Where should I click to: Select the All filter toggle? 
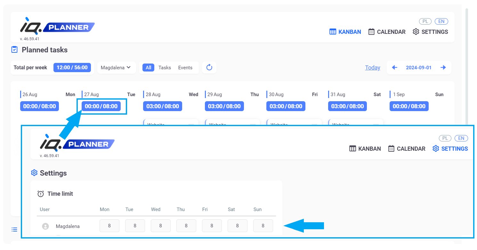149,68
